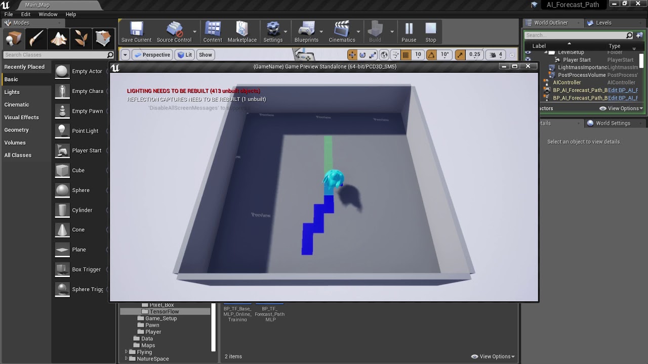Click the Save Current toolbar icon

tap(136, 32)
